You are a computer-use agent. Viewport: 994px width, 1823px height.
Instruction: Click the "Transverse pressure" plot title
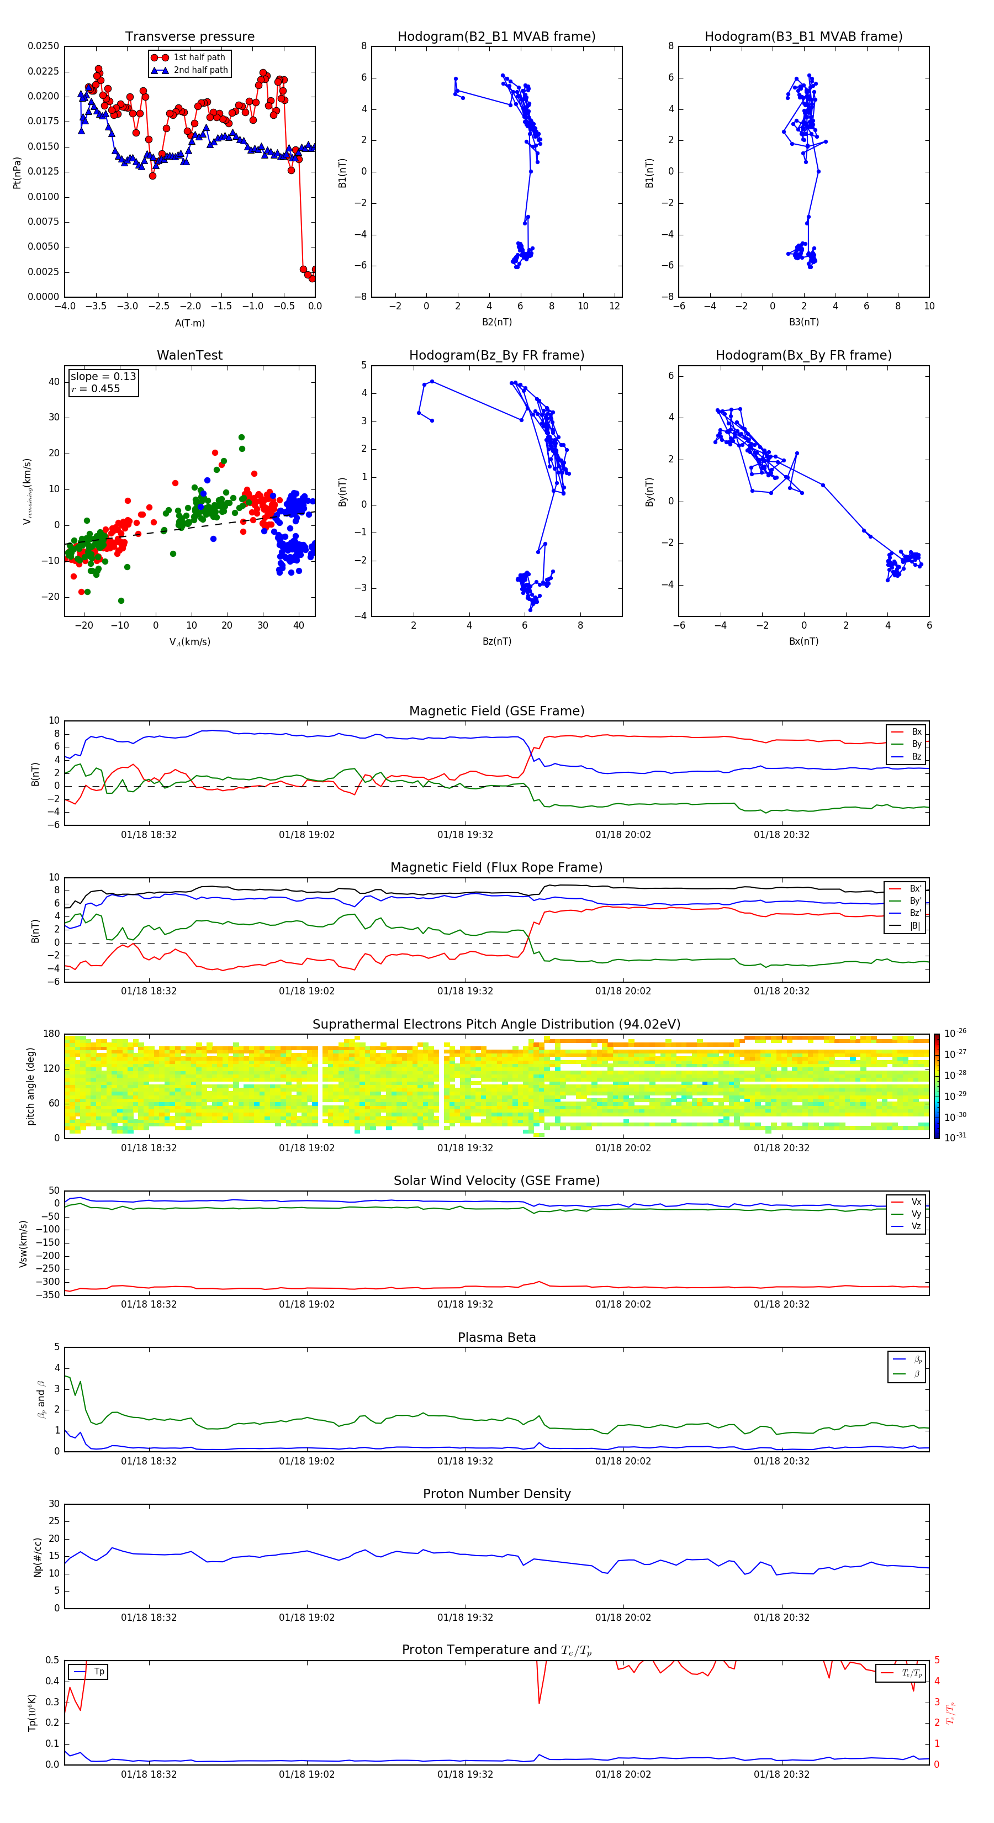point(189,37)
